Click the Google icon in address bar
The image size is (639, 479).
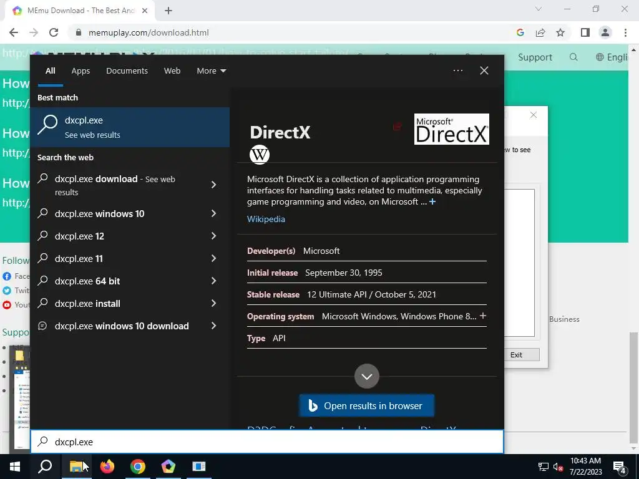pyautogui.click(x=520, y=32)
